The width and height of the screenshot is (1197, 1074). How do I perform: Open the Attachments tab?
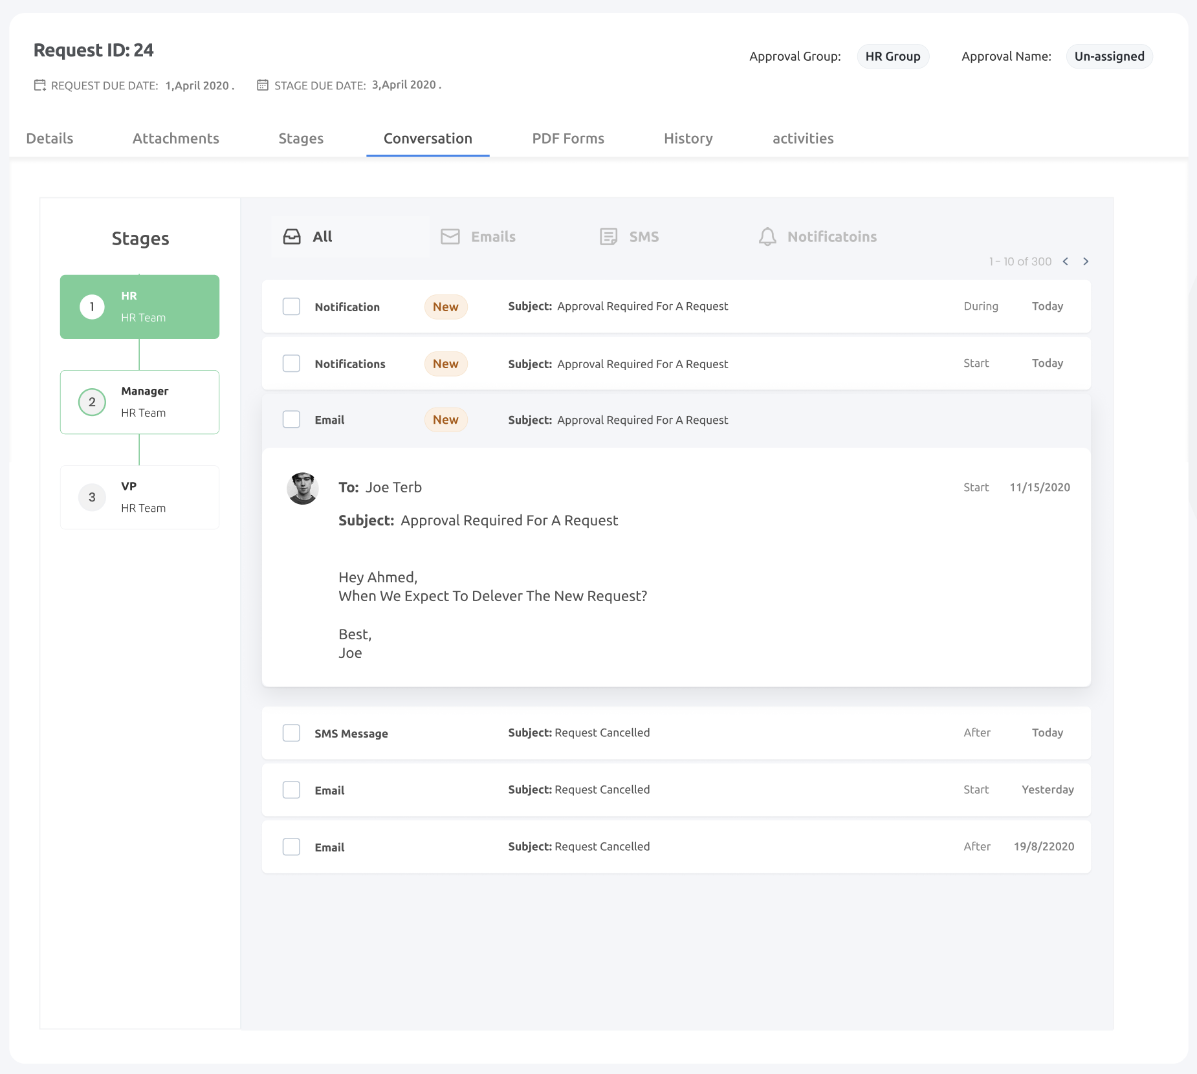(176, 138)
